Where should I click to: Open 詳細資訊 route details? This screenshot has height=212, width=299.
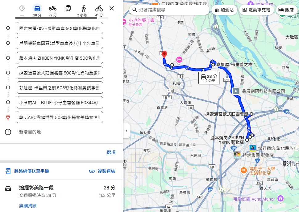coord(28,206)
